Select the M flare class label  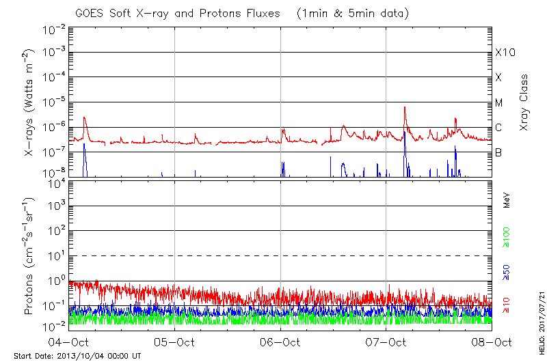(499, 102)
